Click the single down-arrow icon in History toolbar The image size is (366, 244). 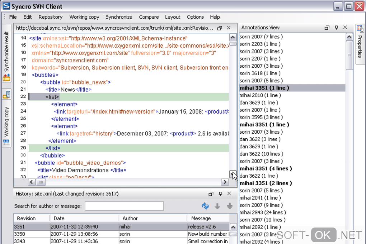pyautogui.click(x=217, y=206)
